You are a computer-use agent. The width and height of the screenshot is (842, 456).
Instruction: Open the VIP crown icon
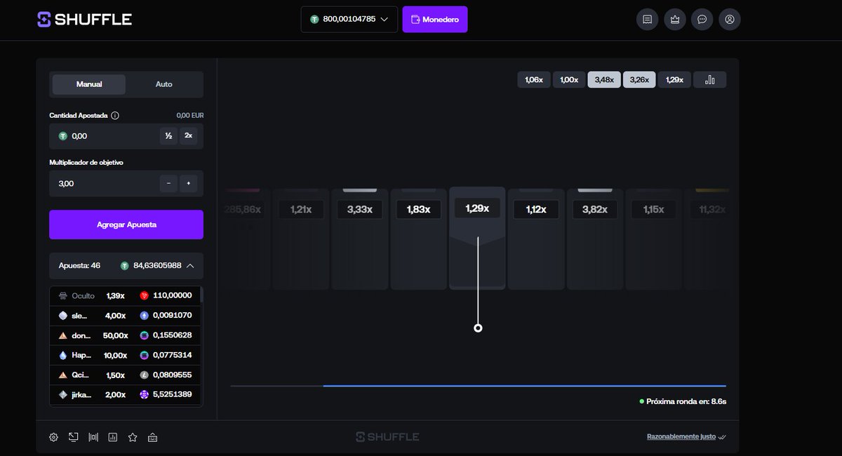(674, 20)
